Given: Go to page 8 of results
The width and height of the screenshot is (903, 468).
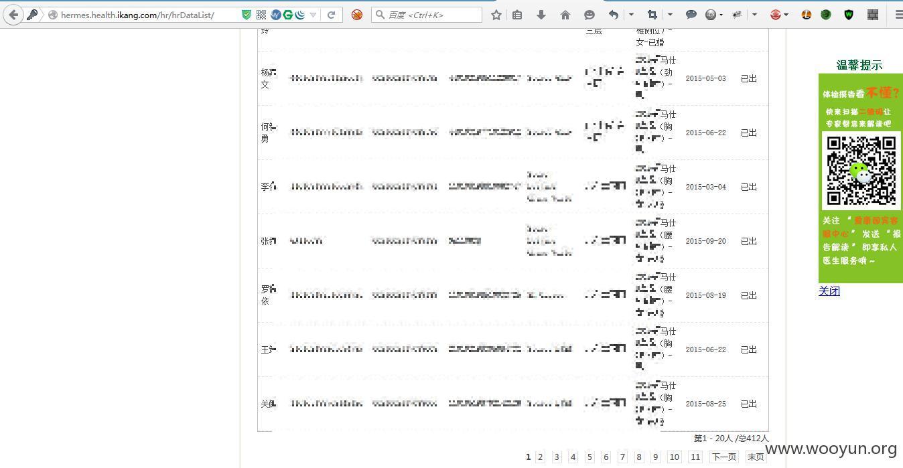Looking at the screenshot, I should (639, 457).
